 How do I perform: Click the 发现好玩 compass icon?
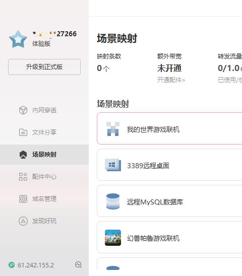click(23, 221)
